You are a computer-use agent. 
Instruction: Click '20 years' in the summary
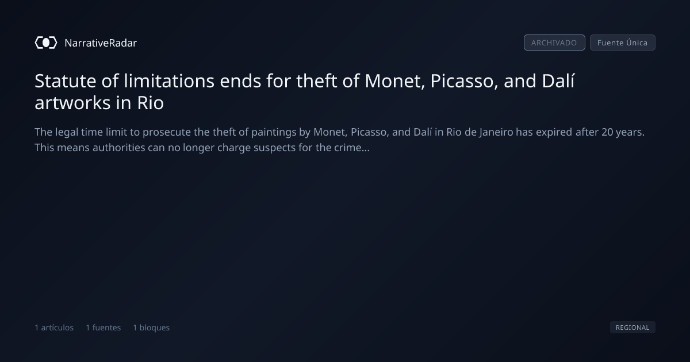[x=622, y=132]
